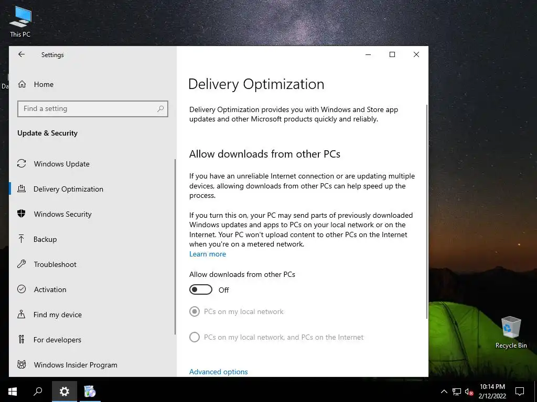Image resolution: width=537 pixels, height=402 pixels.
Task: Click the content pane vertical scrollbar
Action: coord(427,212)
